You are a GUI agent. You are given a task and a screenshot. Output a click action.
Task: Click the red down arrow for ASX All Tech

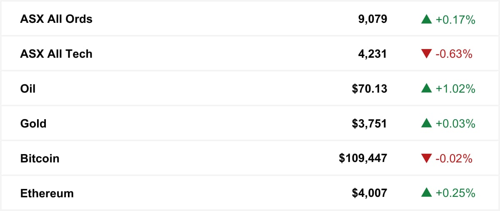pyautogui.click(x=426, y=54)
